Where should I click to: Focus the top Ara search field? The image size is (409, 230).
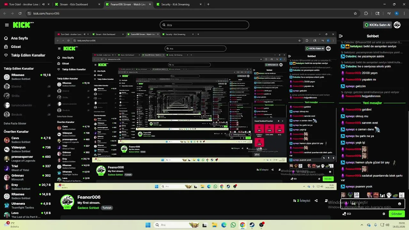[x=204, y=25]
